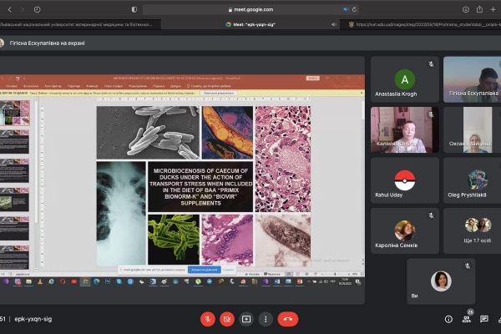This screenshot has width=501, height=334.
Task: Go back using Safari's back arrow
Action: click(x=9, y=9)
